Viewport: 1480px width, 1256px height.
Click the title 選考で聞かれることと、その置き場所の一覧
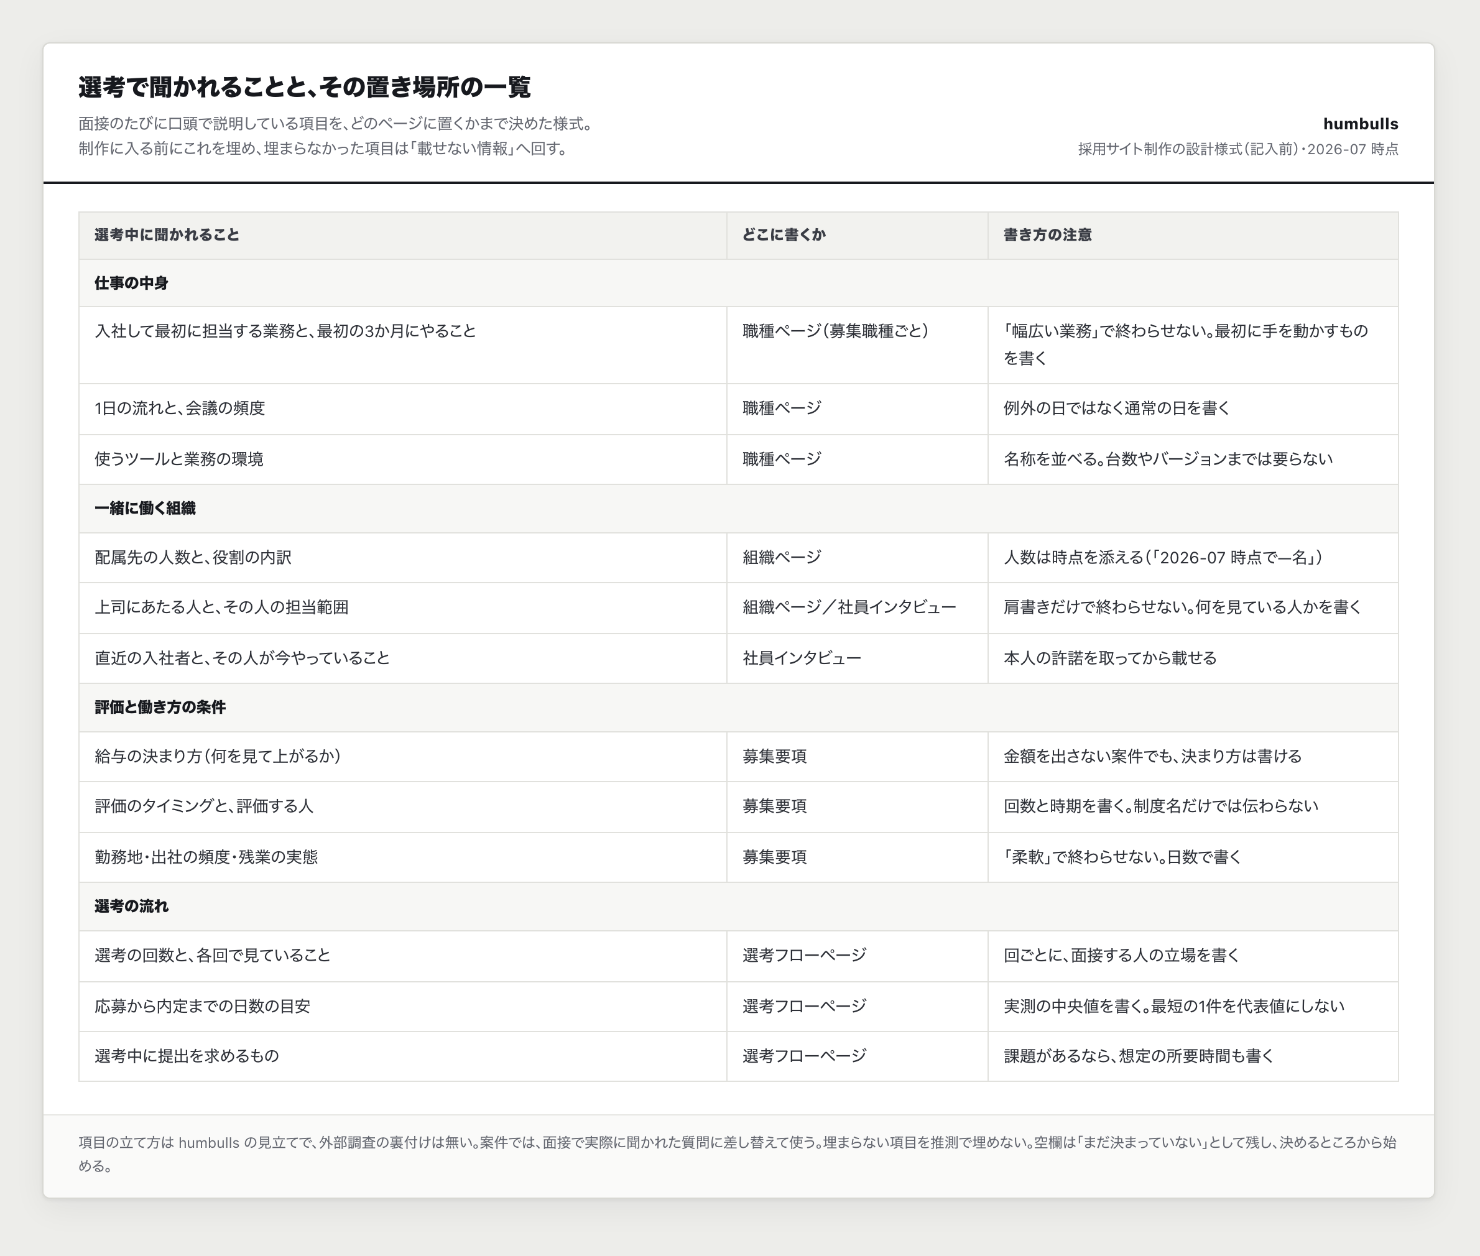(304, 87)
